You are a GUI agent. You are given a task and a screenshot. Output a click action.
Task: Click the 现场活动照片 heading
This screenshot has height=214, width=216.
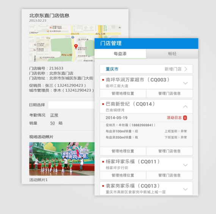[41, 137]
